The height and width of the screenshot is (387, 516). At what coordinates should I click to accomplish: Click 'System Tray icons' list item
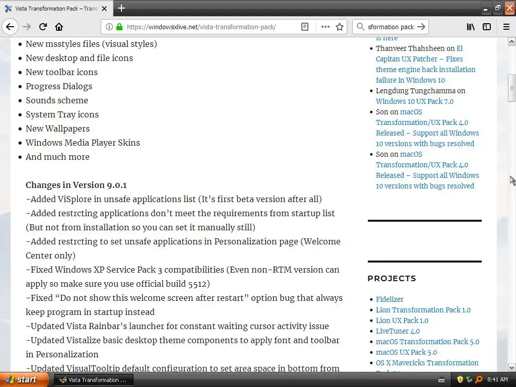pos(62,114)
